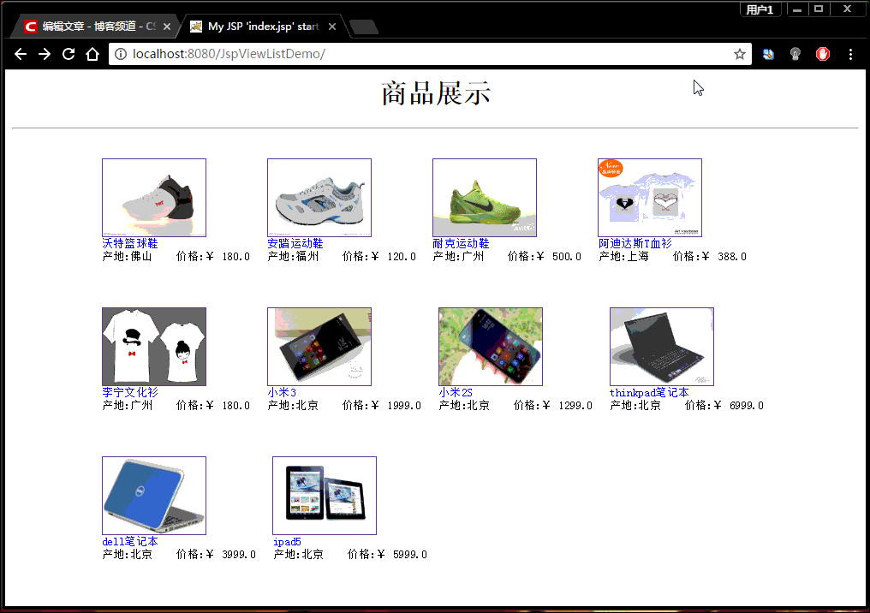This screenshot has width=870, height=613.
Task: Click the ipad5 tablets image
Action: coord(325,496)
